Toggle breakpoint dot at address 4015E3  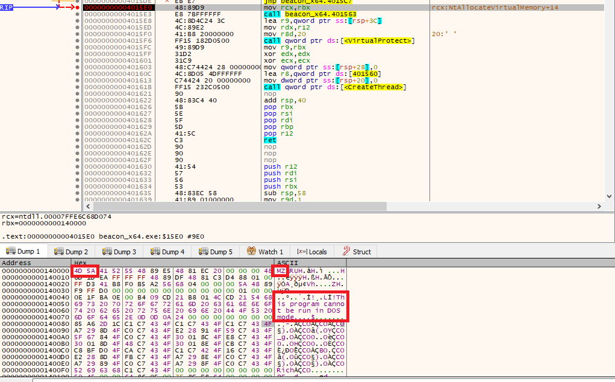tap(77, 14)
